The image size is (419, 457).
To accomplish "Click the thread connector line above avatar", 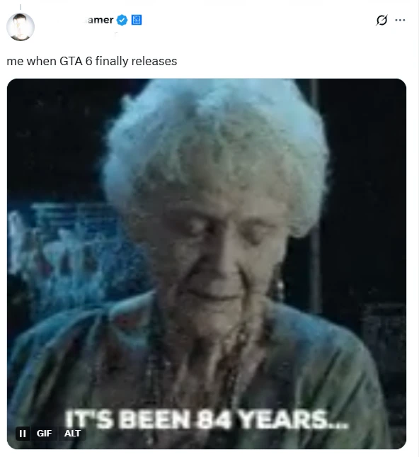I will (21, 7).
